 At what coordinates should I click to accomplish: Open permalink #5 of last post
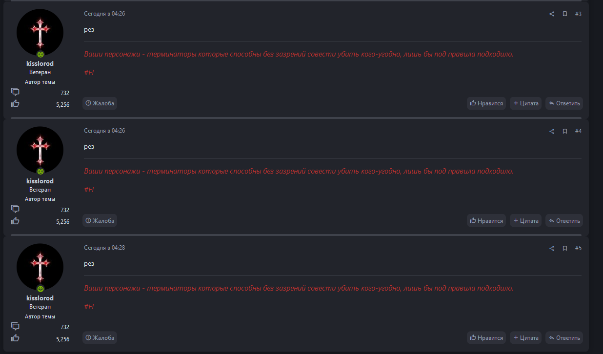coord(578,248)
